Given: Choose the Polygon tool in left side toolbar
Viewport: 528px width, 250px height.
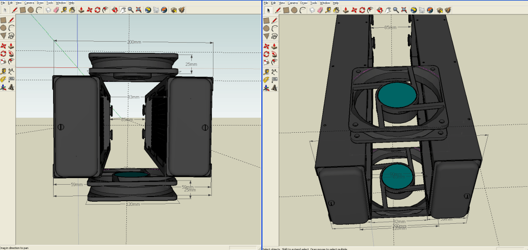Looking at the screenshot, I should pyautogui.click(x=3, y=35).
